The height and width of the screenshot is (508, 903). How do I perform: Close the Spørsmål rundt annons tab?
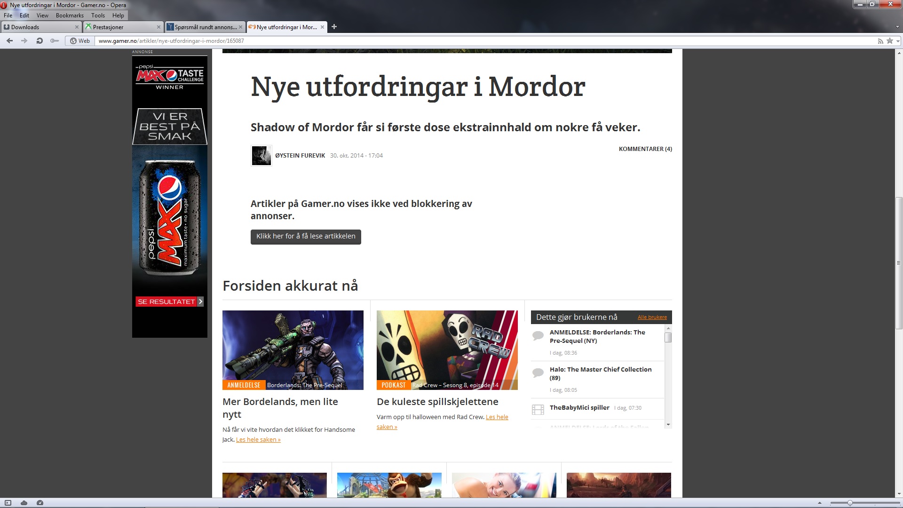click(x=241, y=27)
